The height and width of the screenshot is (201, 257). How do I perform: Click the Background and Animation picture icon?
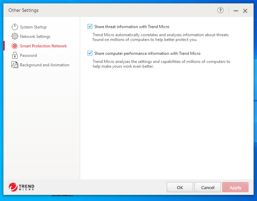(15, 65)
